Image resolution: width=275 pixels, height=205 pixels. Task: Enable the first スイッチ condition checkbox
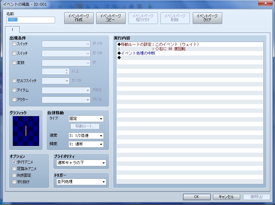point(14,44)
